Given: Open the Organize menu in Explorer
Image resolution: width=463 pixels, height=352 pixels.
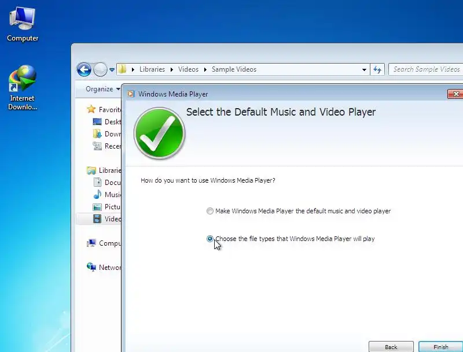Looking at the screenshot, I should pyautogui.click(x=103, y=89).
